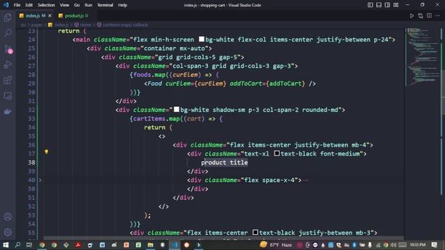Open the Run and Debug view
445x250 pixels.
click(x=8, y=65)
